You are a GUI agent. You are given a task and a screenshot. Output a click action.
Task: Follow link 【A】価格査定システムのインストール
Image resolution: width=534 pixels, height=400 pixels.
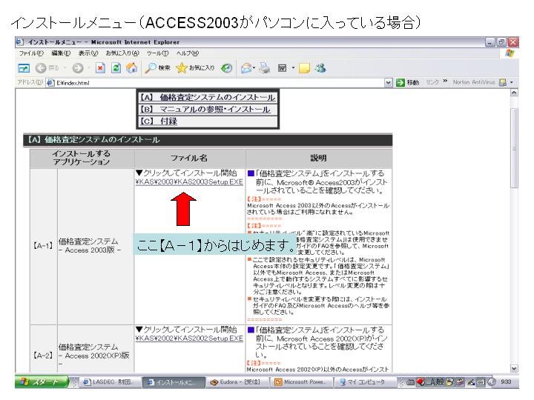coord(208,98)
